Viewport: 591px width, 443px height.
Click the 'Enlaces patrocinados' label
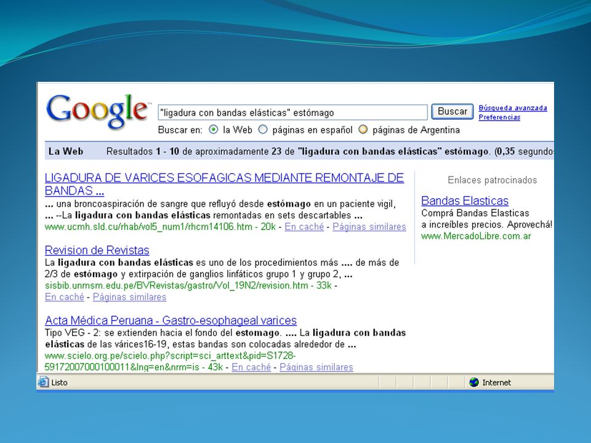click(x=492, y=180)
